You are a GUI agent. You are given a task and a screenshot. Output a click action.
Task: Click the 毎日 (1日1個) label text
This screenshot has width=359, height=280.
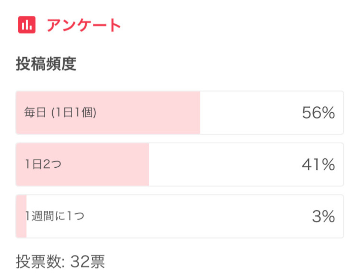pyautogui.click(x=60, y=113)
